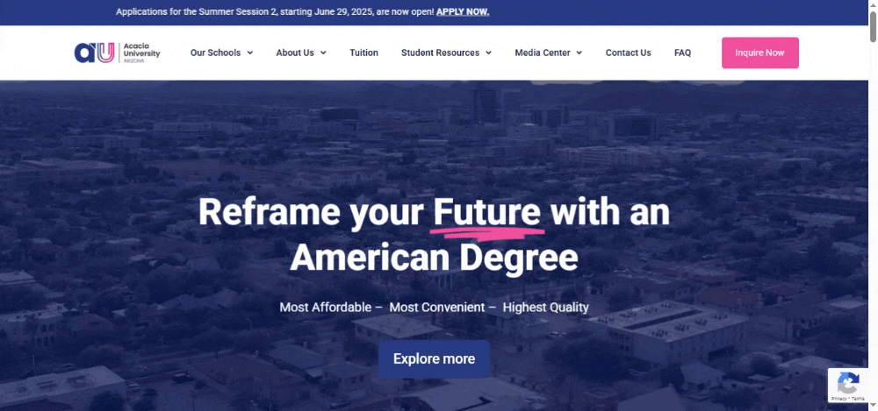Click the Student Resources menu label

(x=440, y=53)
